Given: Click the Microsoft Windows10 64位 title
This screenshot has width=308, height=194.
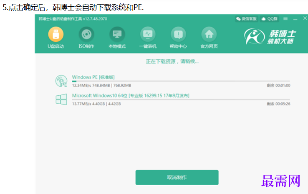Looking at the screenshot, I should point(131,96).
